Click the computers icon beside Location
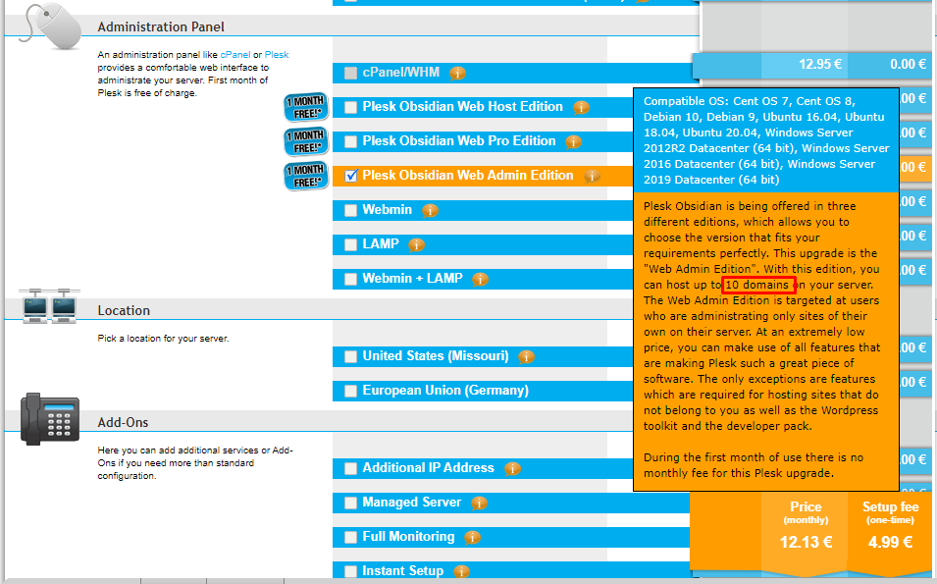Screen dimensions: 937x584 pyautogui.click(x=50, y=305)
